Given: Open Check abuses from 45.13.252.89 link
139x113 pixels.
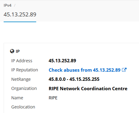Looking at the screenshot, I should [x=85, y=70].
